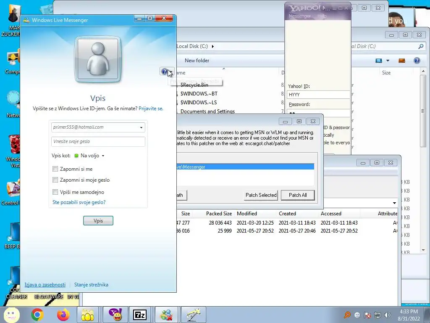
Task: Open the 'Na voljo' status dropdown
Action: pos(103,156)
